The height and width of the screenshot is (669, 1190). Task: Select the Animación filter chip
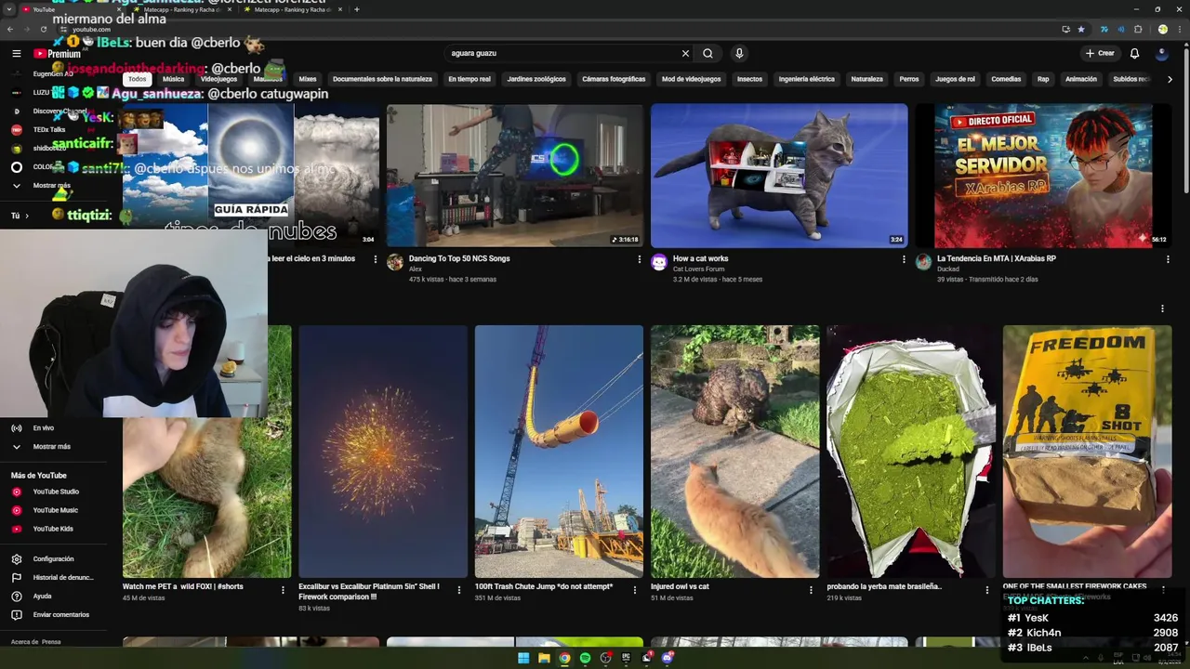[x=1081, y=79]
